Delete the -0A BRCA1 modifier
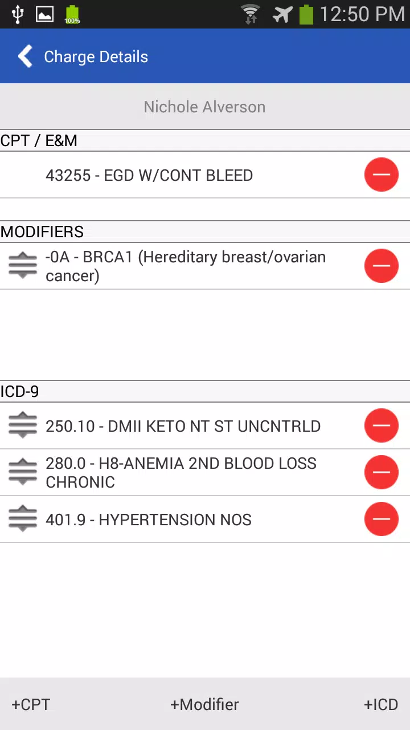This screenshot has width=410, height=730. coord(381,266)
